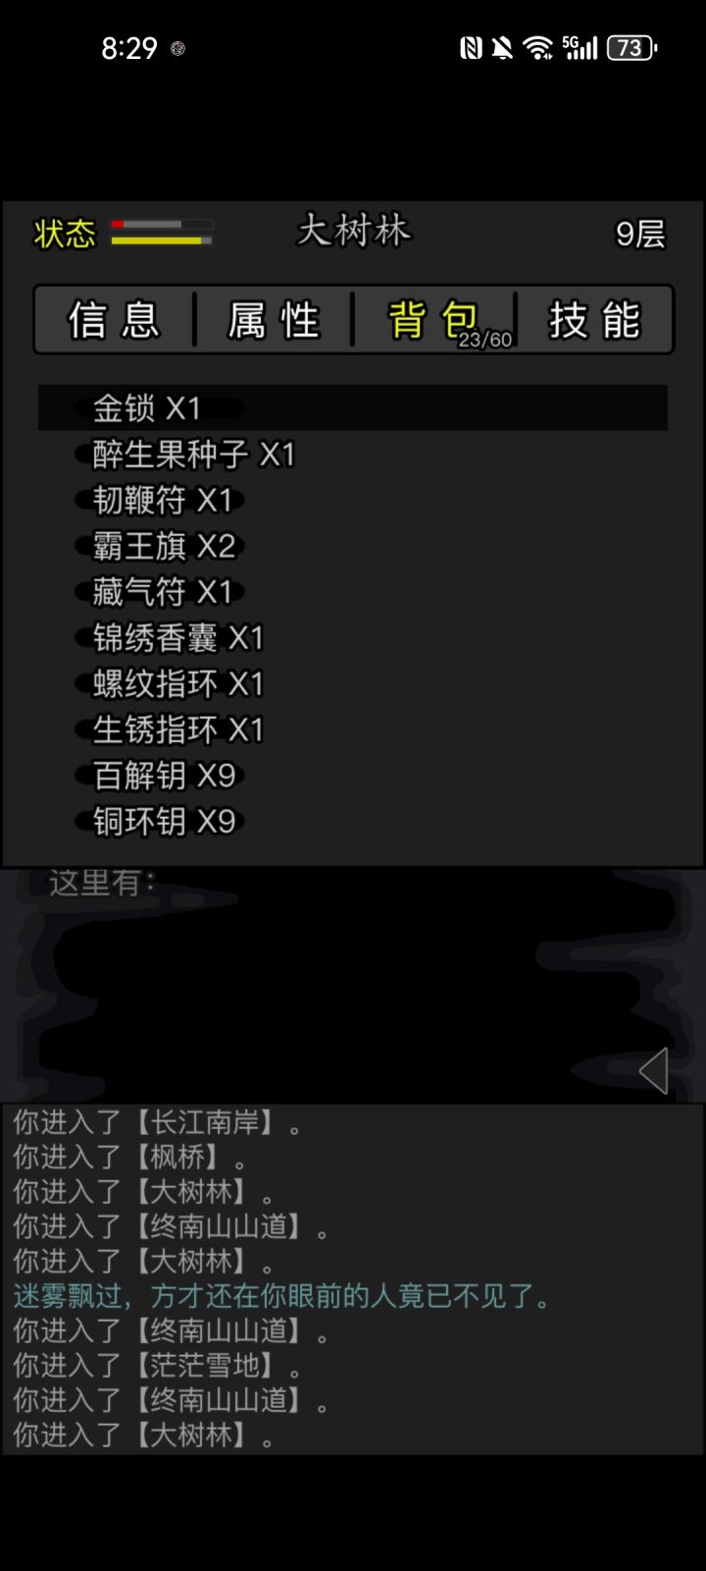The height and width of the screenshot is (1571, 706).
Task: Tap the red and yellow status bars
Action: click(162, 233)
